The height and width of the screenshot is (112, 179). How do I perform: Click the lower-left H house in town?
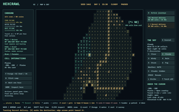(x=87, y=85)
